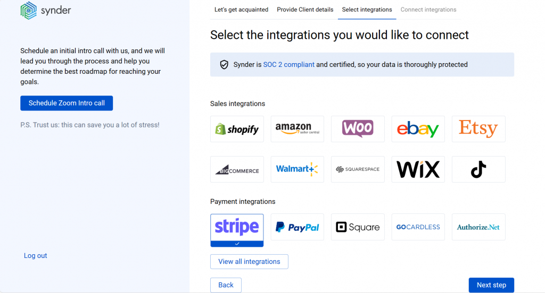
Task: Click the Next step button
Action: [491, 285]
